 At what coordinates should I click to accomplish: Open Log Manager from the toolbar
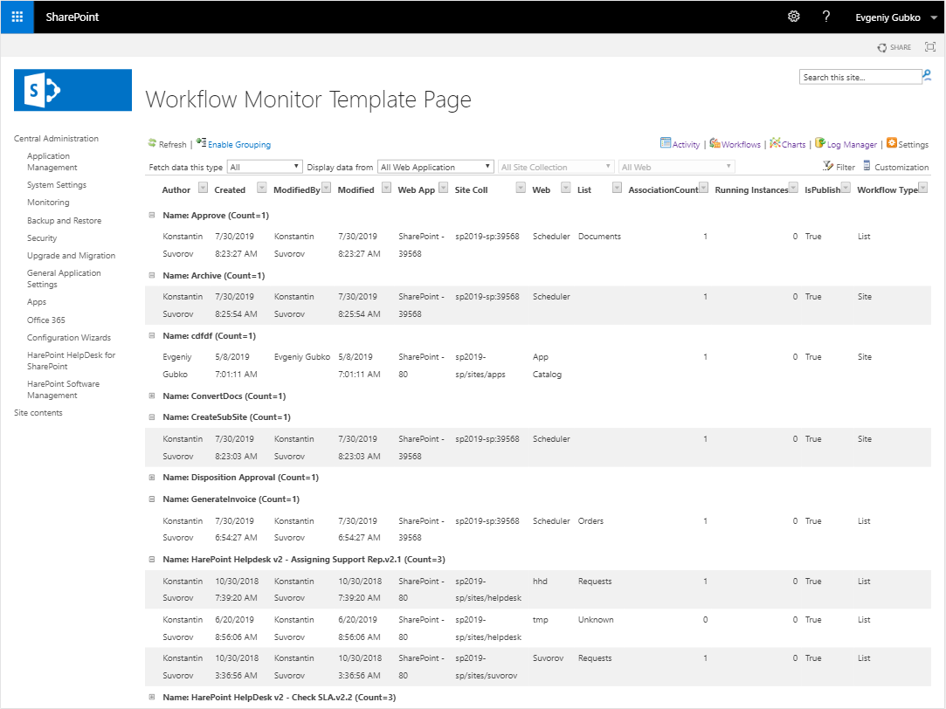click(820, 143)
